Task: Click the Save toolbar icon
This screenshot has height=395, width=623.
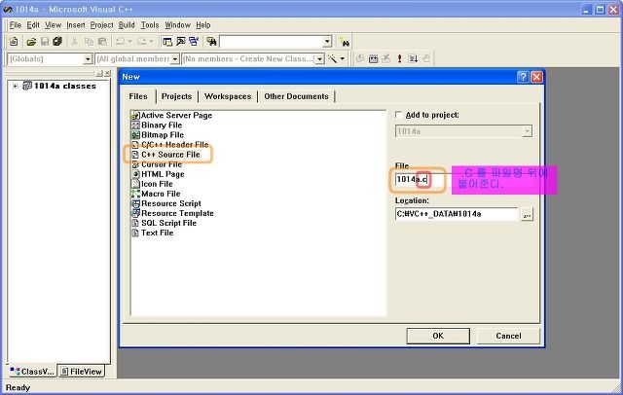Action: [45, 41]
